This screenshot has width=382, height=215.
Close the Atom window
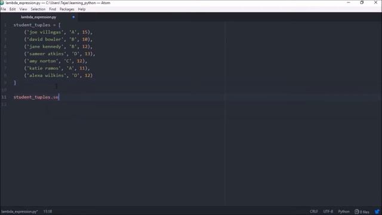(375, 2)
